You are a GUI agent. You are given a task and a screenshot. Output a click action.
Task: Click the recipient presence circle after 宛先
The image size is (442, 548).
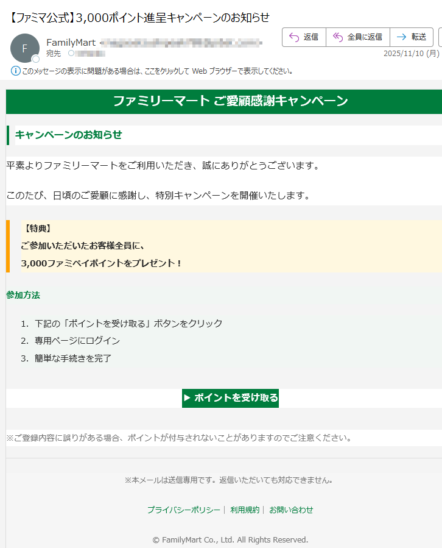tap(71, 53)
